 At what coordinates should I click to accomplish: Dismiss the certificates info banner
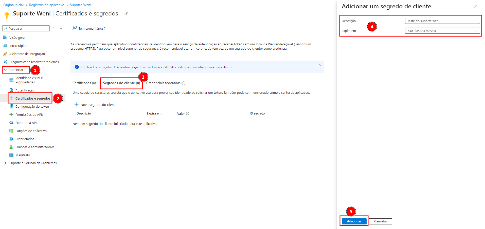coord(320,65)
